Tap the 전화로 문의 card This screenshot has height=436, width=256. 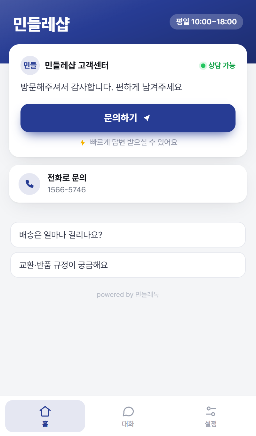(128, 184)
